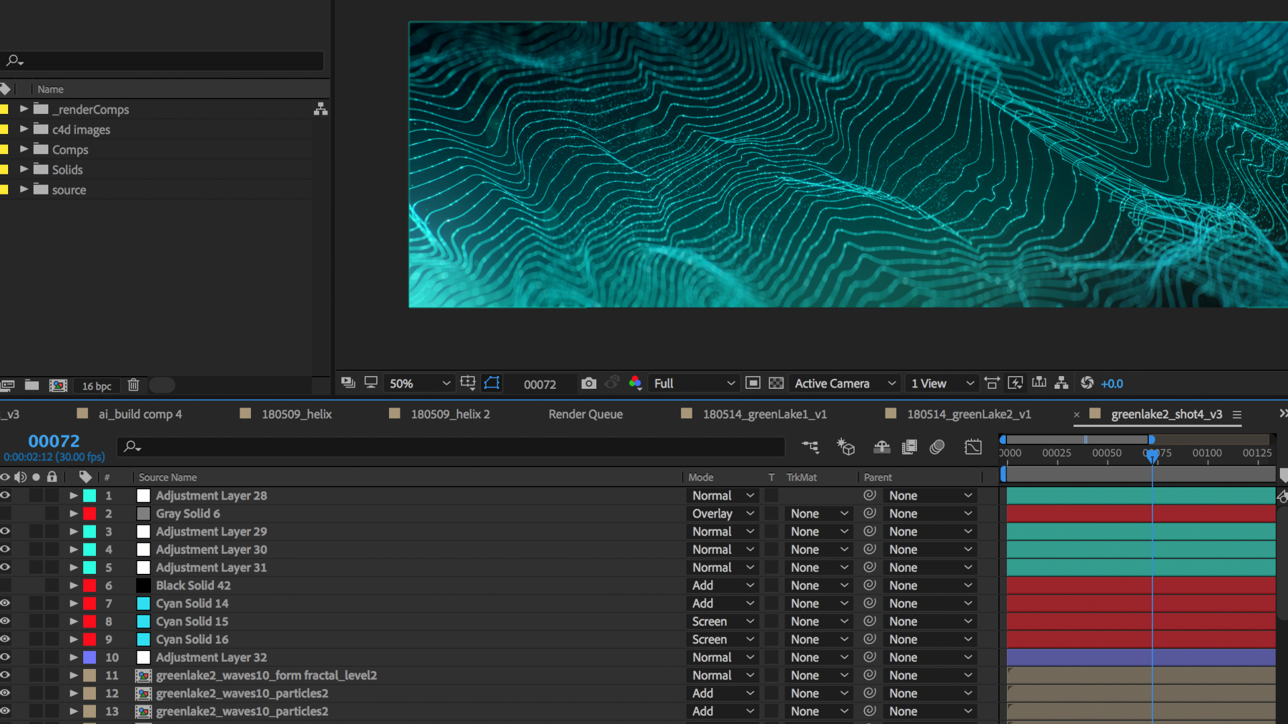
Task: Toggle solo for layer visibility
Action: (36, 477)
